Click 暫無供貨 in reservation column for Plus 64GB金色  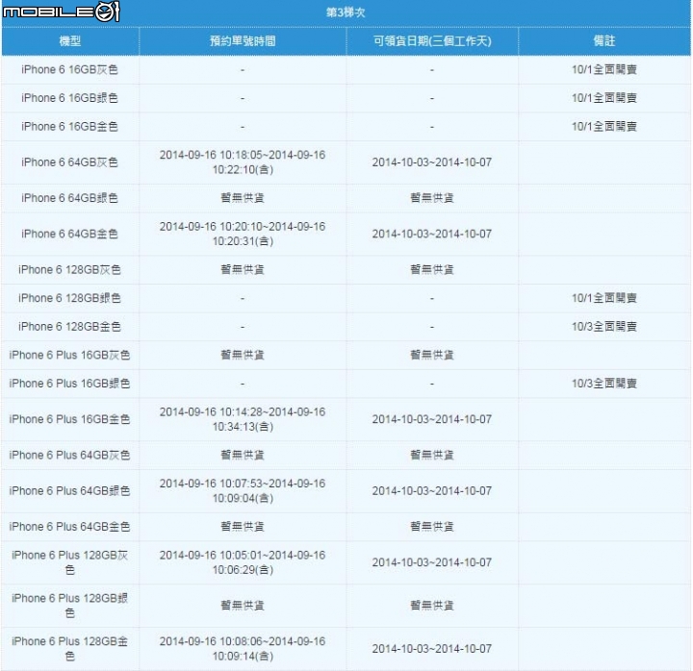click(243, 527)
